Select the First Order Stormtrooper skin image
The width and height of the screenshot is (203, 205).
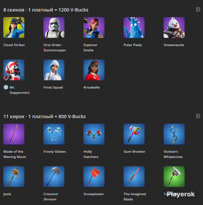coord(54,27)
